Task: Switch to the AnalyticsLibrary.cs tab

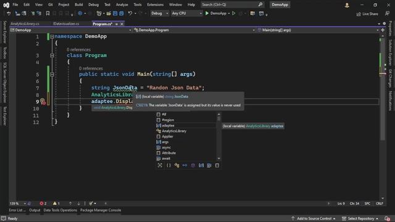Action: [25, 23]
